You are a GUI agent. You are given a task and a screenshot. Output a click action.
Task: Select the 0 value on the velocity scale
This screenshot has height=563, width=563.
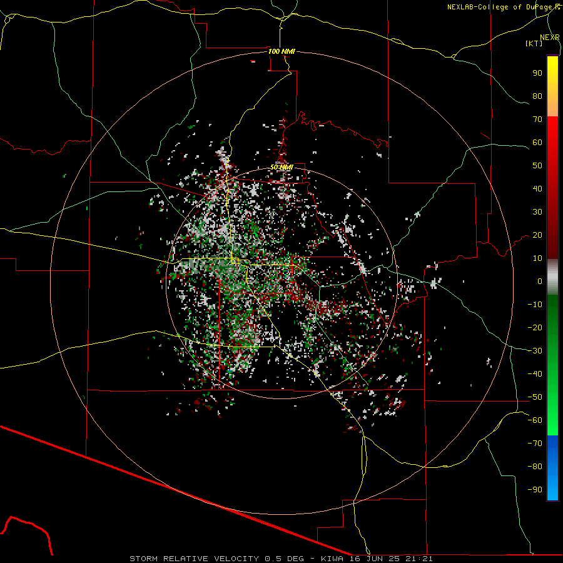click(x=540, y=281)
